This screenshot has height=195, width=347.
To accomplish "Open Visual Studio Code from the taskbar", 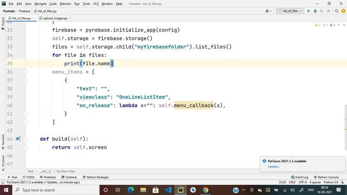I will (x=168, y=190).
